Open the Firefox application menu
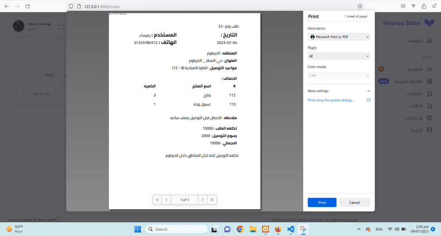Image resolution: width=441 pixels, height=236 pixels. coord(434,6)
